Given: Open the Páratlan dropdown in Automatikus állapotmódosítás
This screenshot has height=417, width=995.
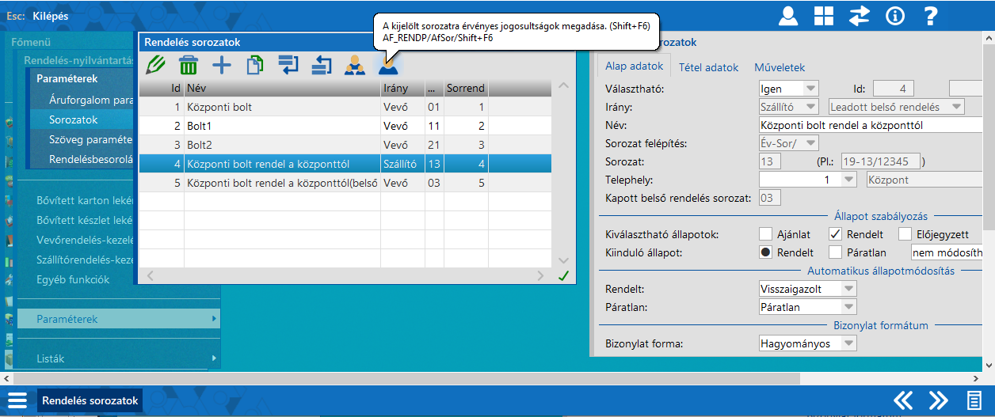Looking at the screenshot, I should click(x=848, y=307).
